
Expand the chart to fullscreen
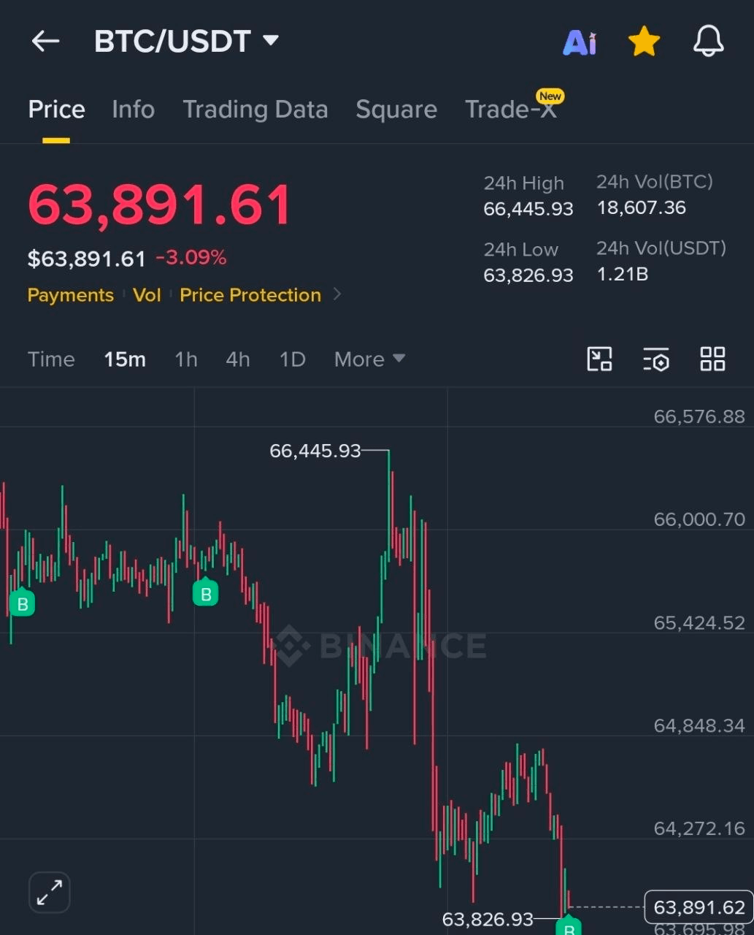point(49,892)
